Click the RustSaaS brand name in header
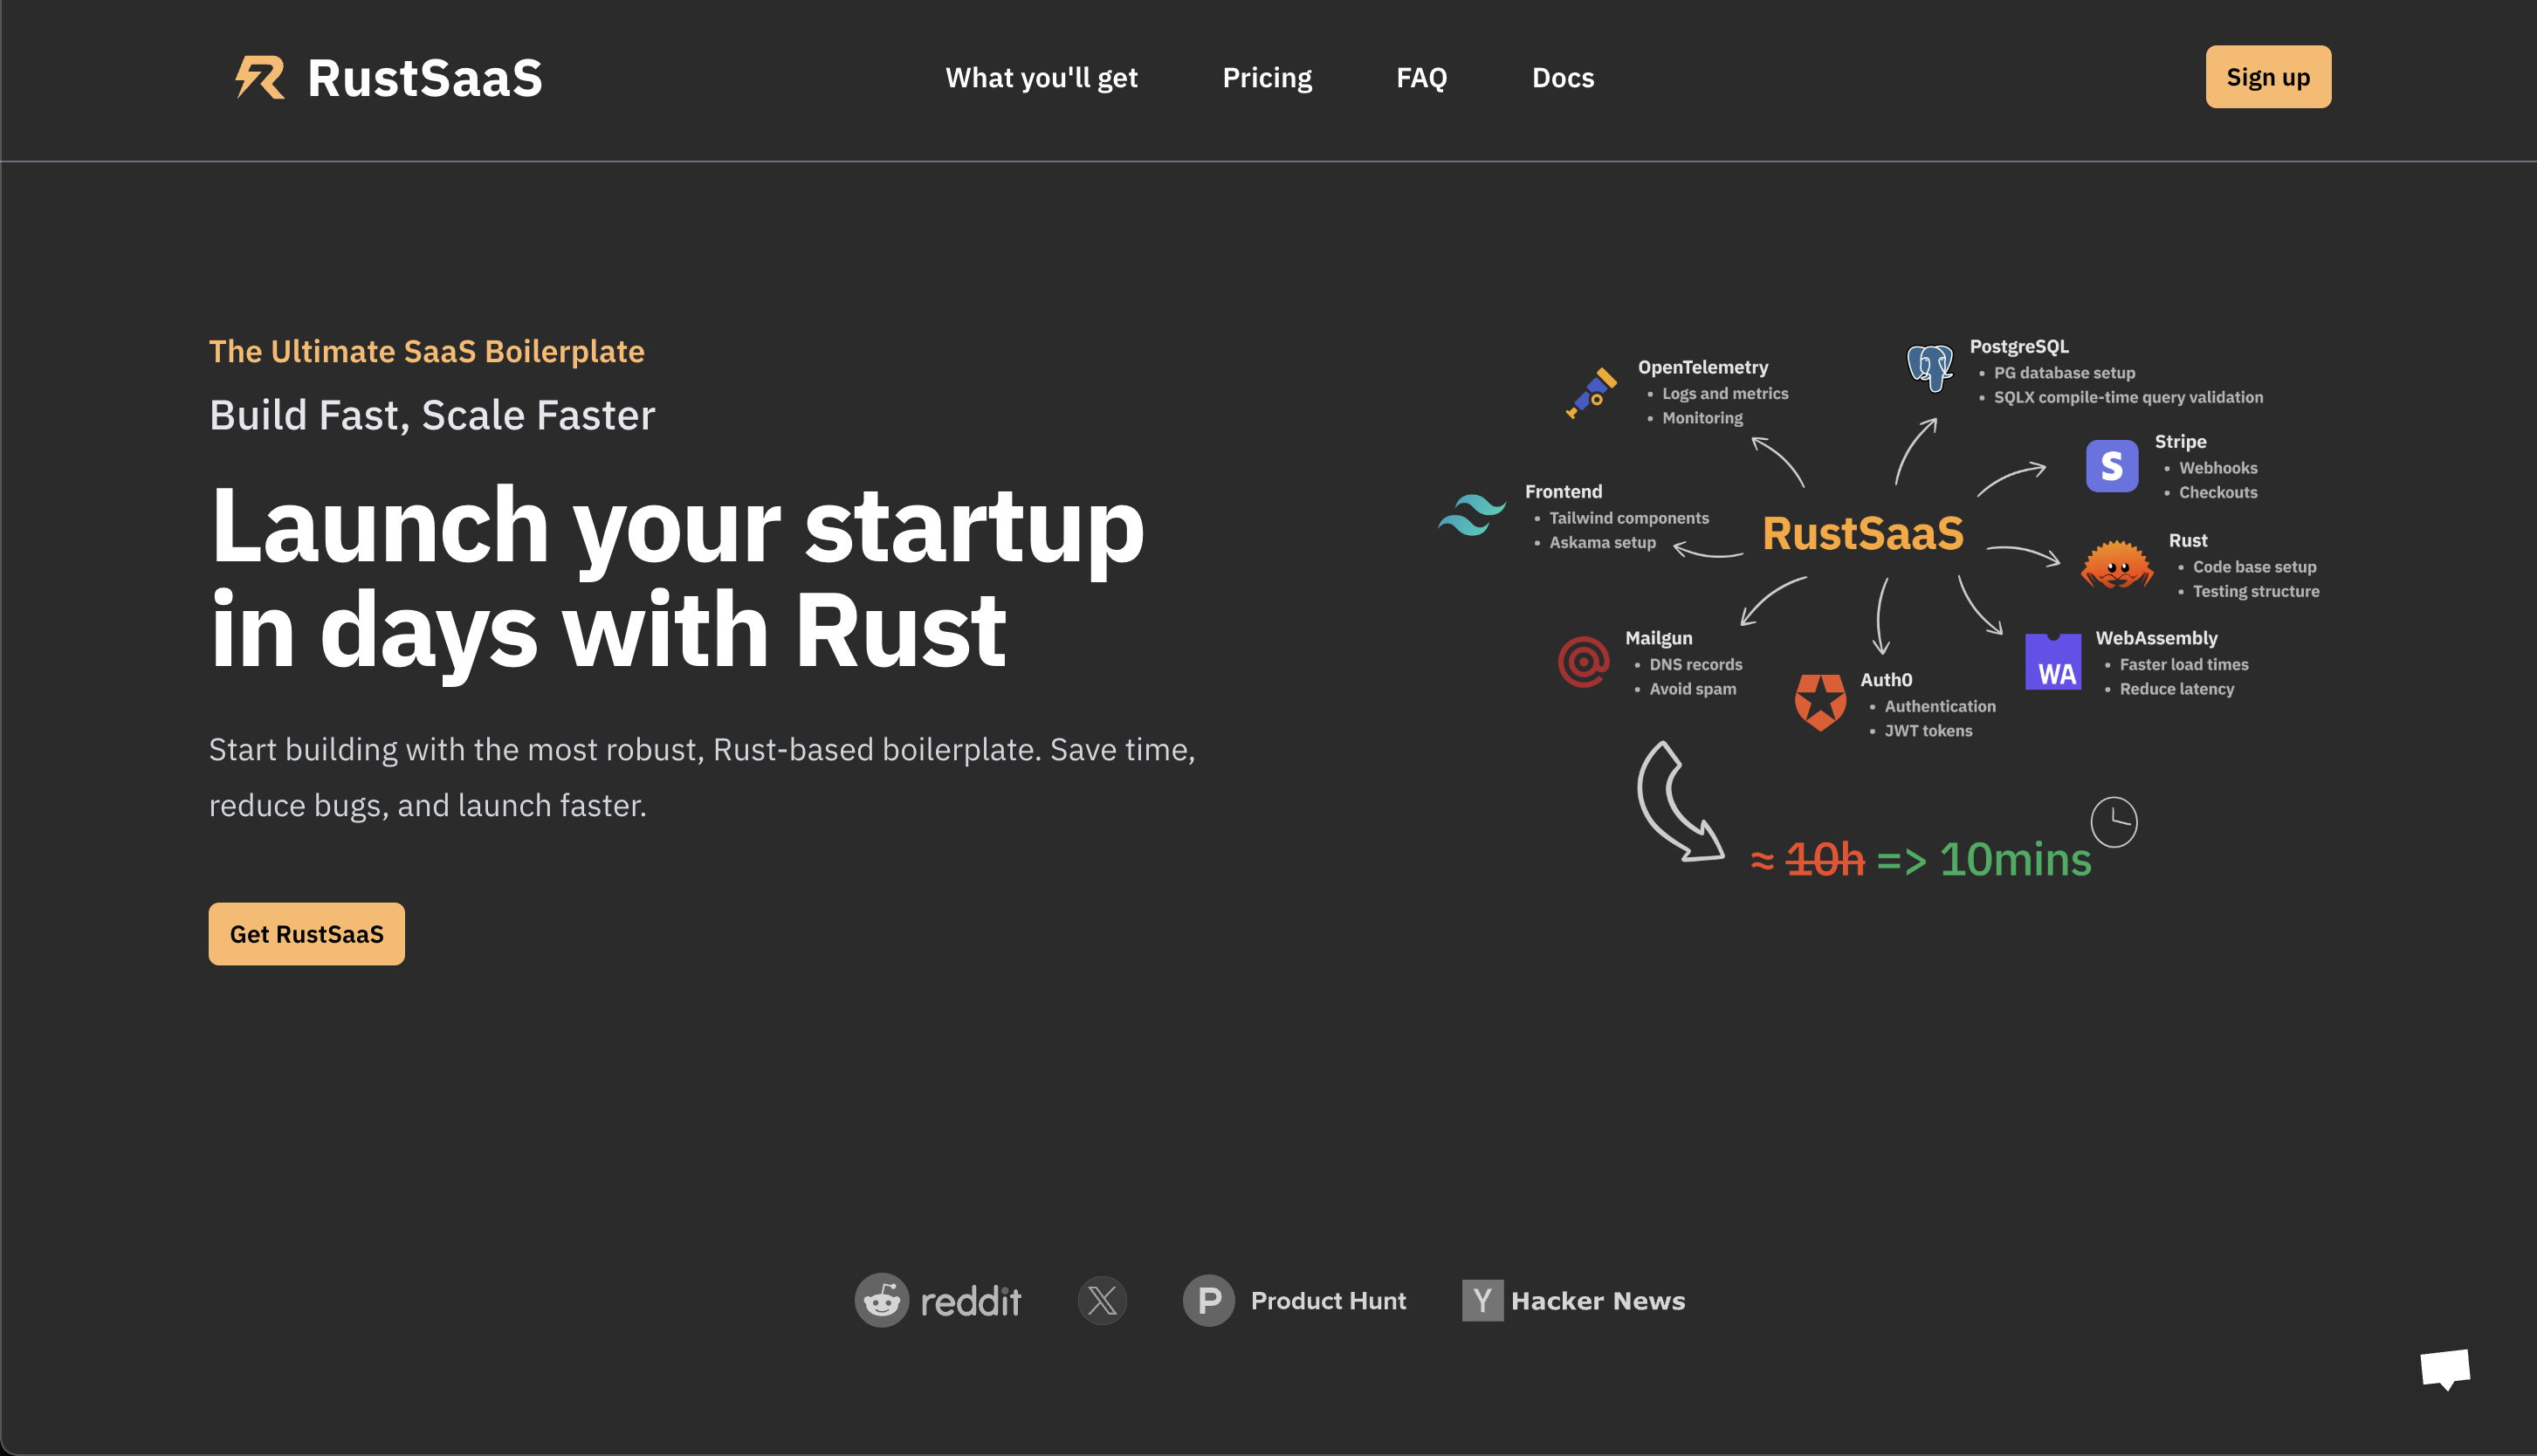Screen dimensions: 2537x1456 tap(425, 78)
